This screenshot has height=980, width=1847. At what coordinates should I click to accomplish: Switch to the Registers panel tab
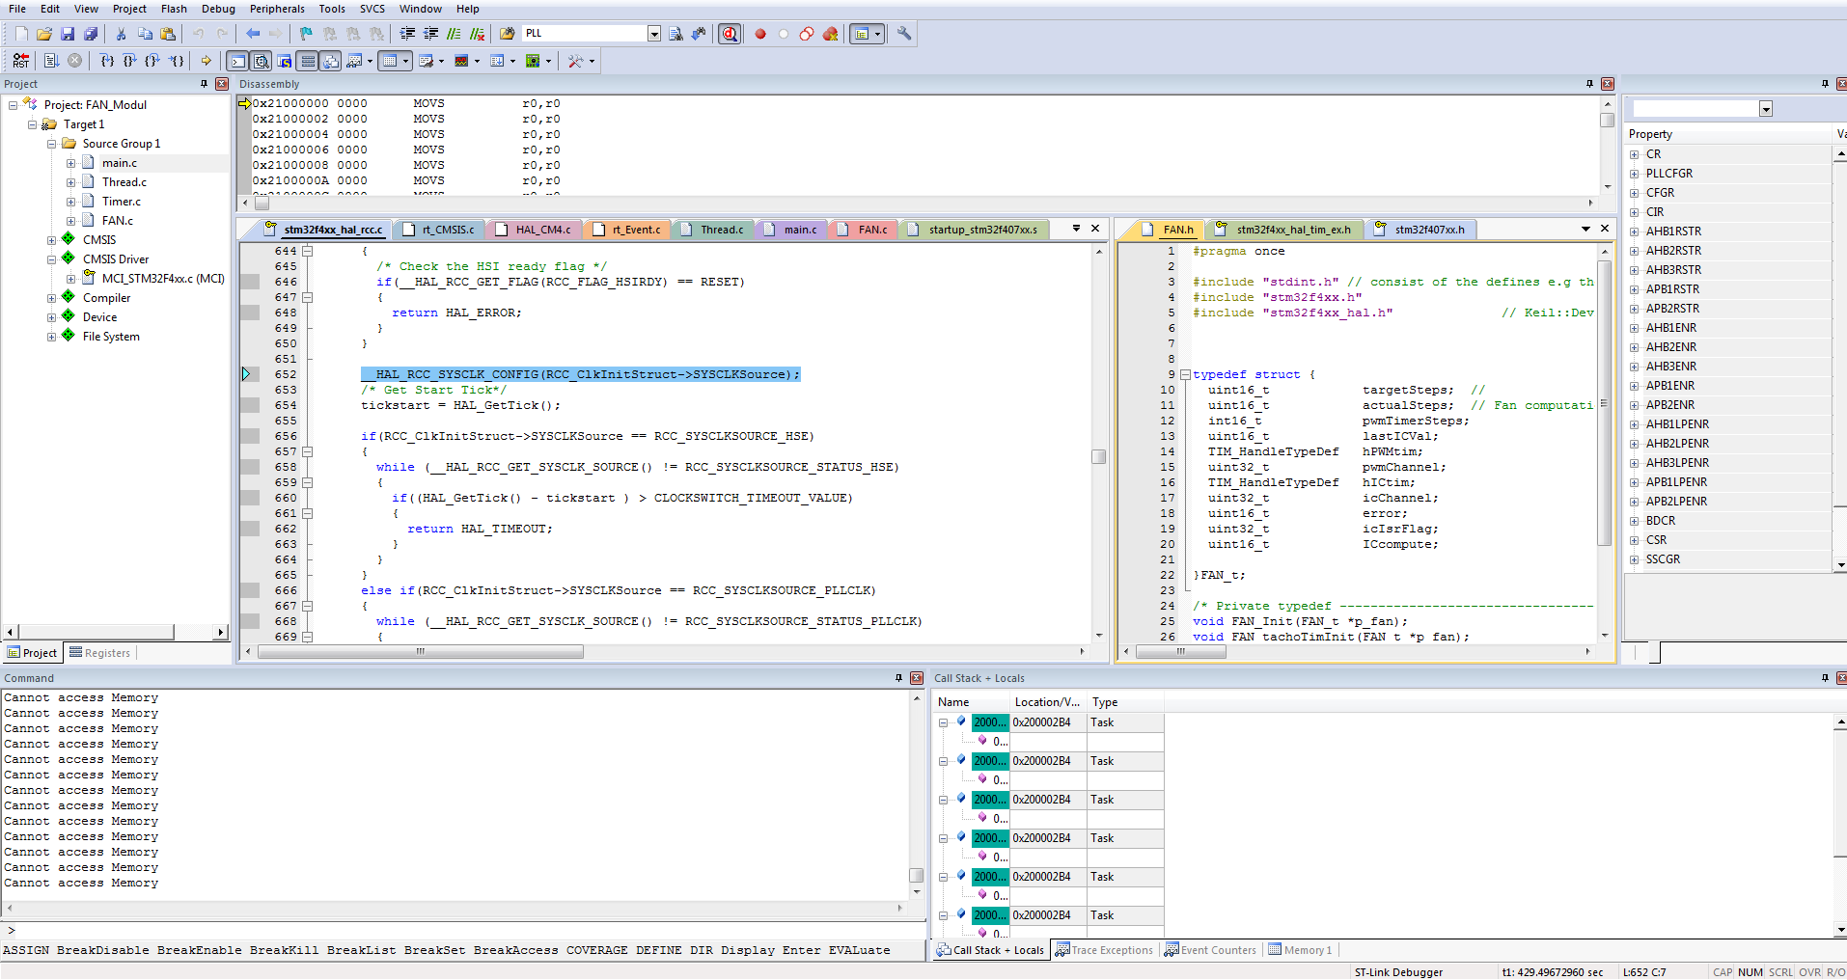(x=100, y=653)
